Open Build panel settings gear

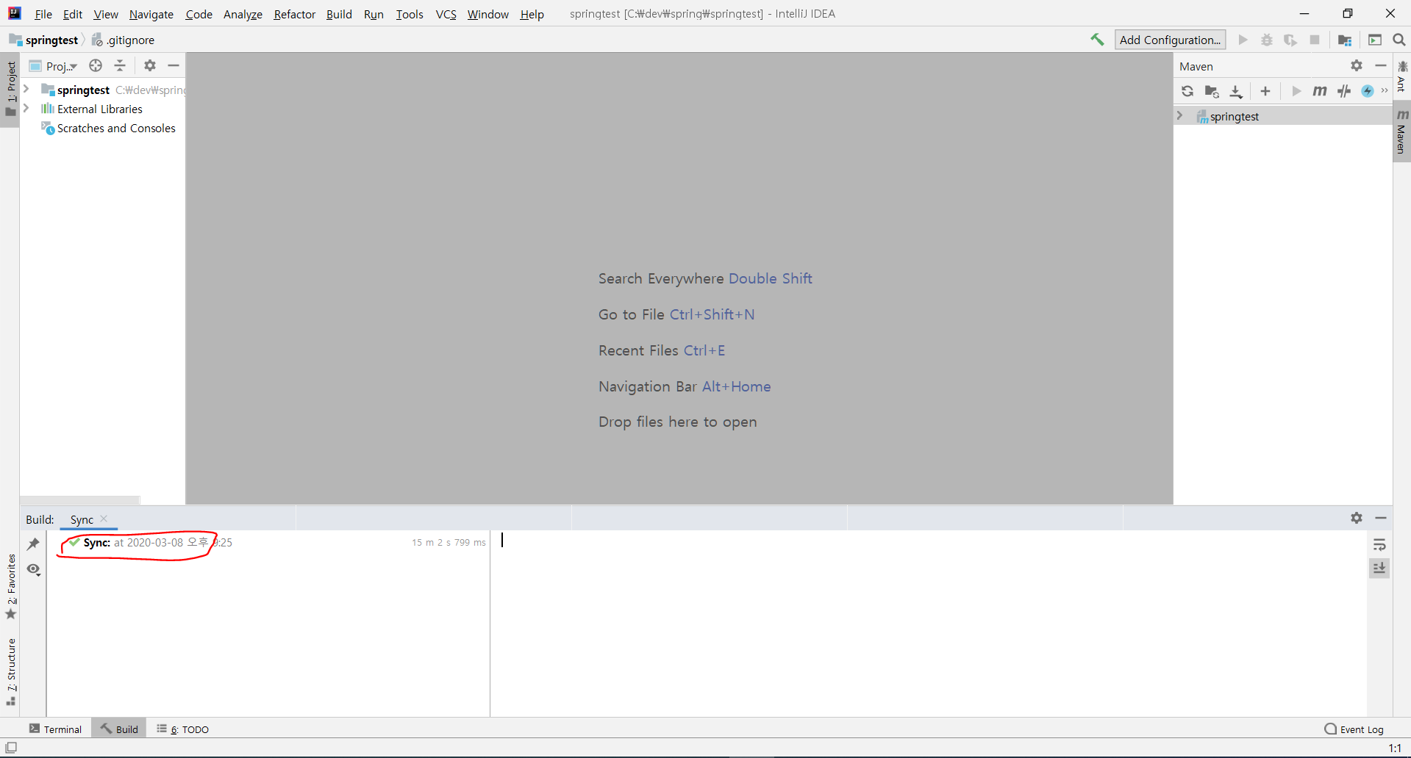[1357, 518]
